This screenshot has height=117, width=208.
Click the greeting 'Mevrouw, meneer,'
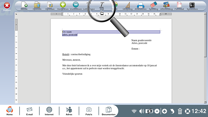click(x=71, y=60)
